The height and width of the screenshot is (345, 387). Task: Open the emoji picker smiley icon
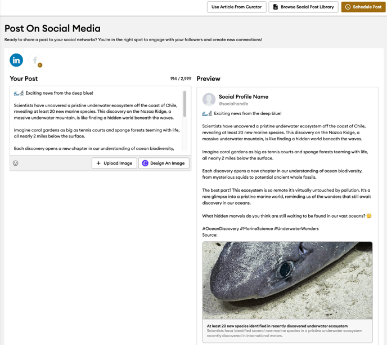click(16, 163)
